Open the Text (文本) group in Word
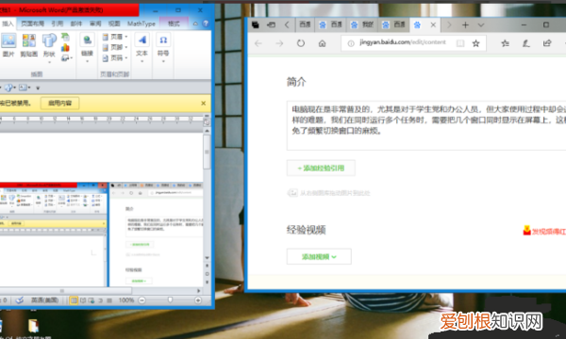This screenshot has height=339, width=566. pyautogui.click(x=141, y=47)
